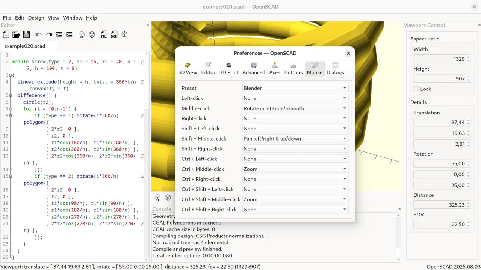Click the Indent icon in editor toolbar
The height and width of the screenshot is (270, 481).
(x=69, y=34)
